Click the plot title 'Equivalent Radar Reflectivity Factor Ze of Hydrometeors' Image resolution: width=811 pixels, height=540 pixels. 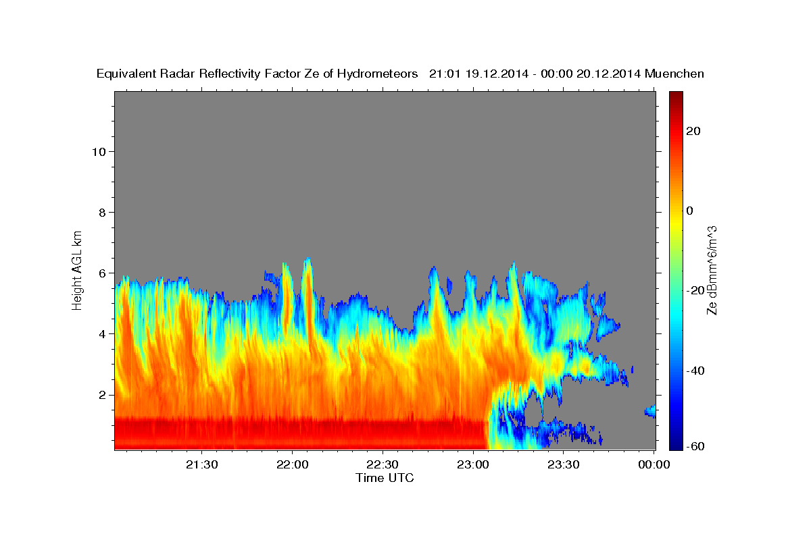(257, 74)
